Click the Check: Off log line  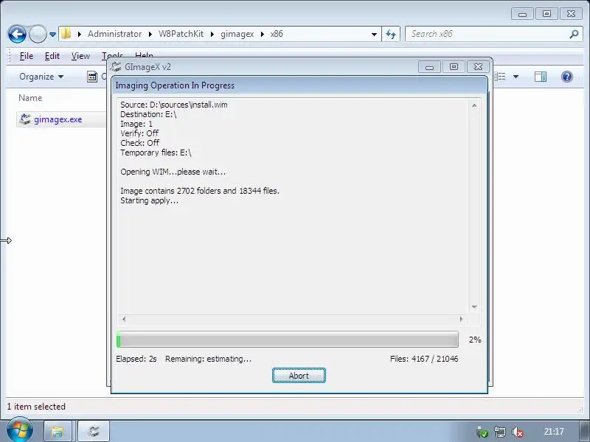(140, 143)
